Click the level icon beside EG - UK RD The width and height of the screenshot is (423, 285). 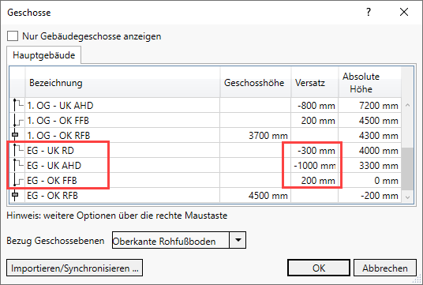point(18,150)
